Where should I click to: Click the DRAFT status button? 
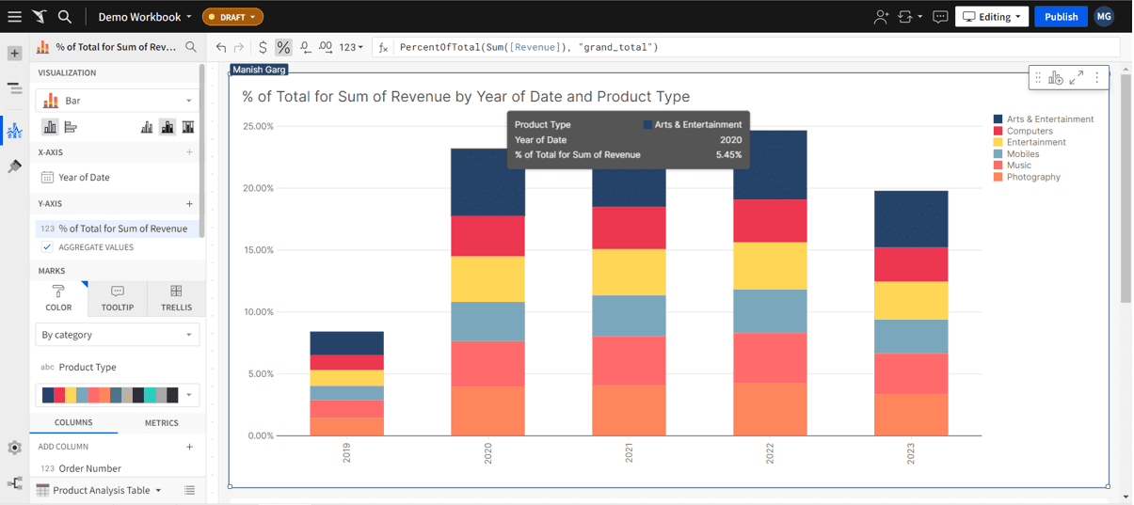[232, 17]
